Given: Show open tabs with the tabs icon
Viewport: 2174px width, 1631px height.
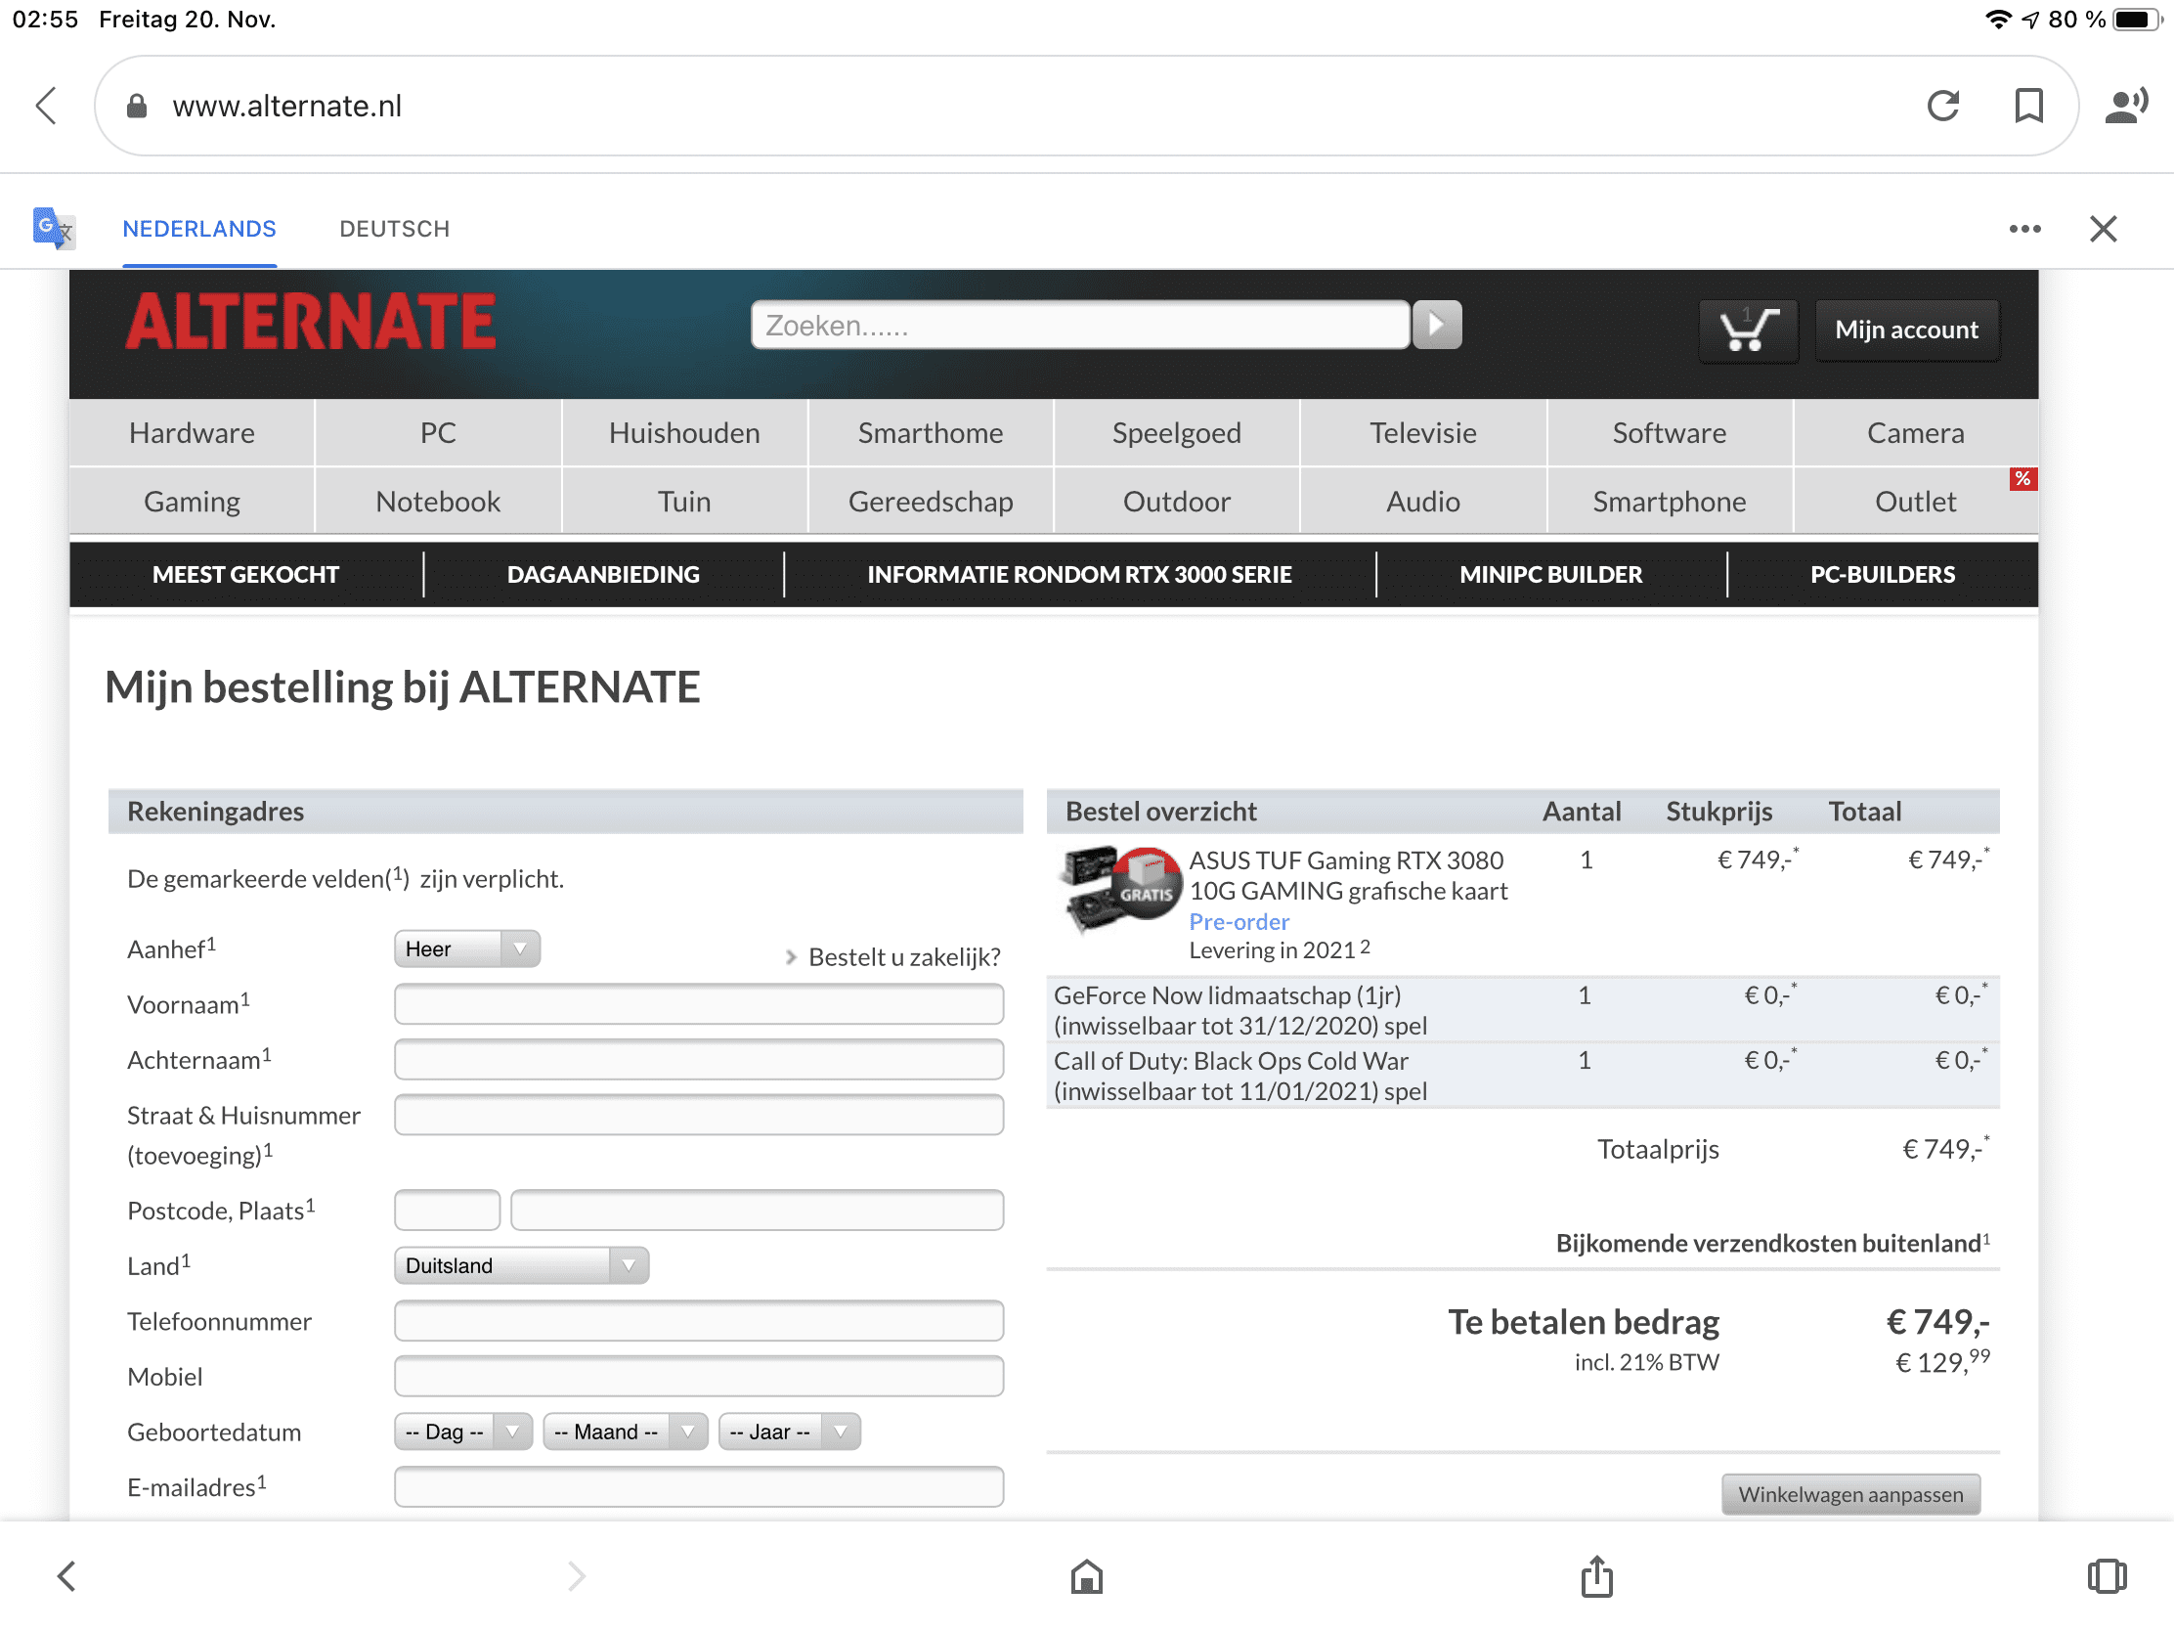Looking at the screenshot, I should [x=2107, y=1576].
